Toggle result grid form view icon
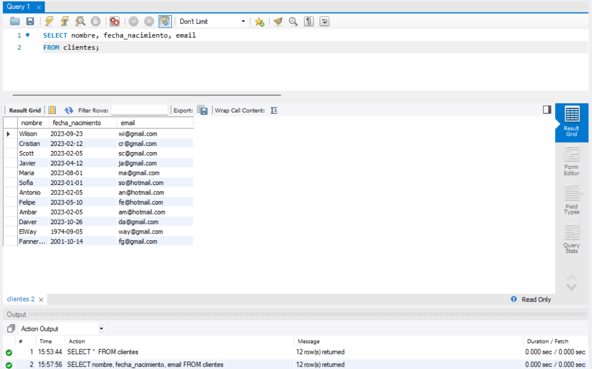 pyautogui.click(x=52, y=110)
